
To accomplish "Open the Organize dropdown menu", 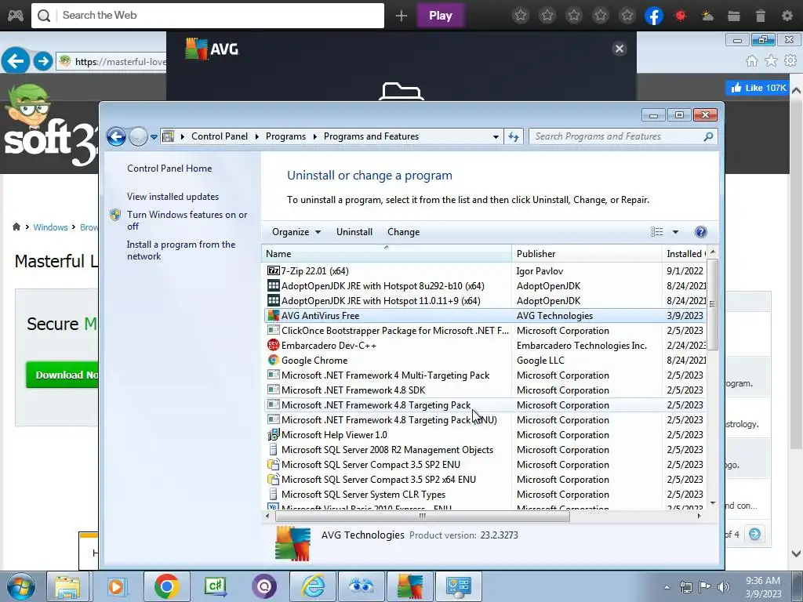I will pos(296,232).
